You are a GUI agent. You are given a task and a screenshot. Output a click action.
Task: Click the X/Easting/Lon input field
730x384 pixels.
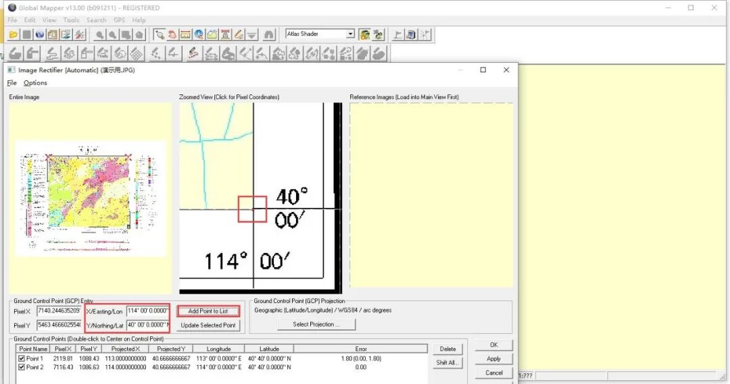tap(148, 310)
